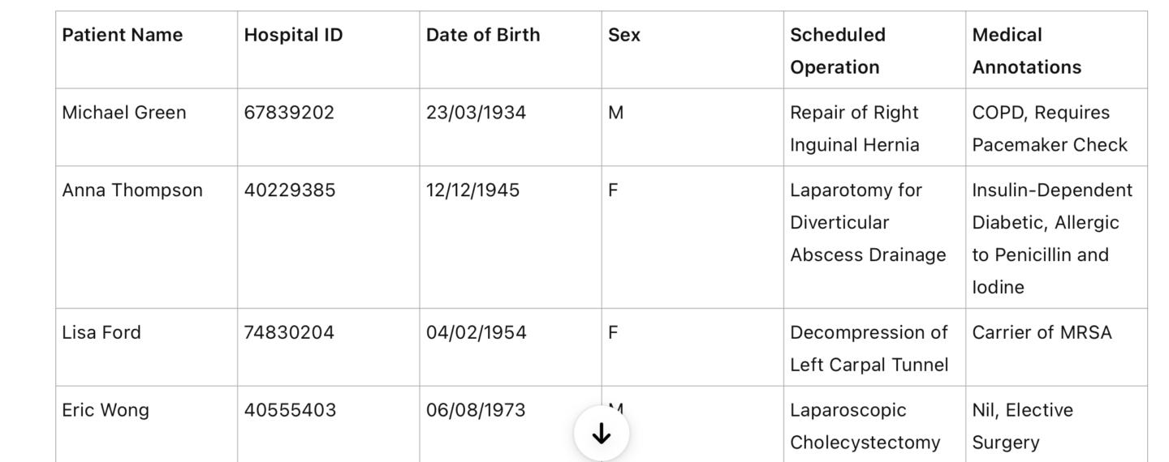The width and height of the screenshot is (1169, 462).
Task: Select the Eric Wong name cell
Action: pyautogui.click(x=106, y=410)
